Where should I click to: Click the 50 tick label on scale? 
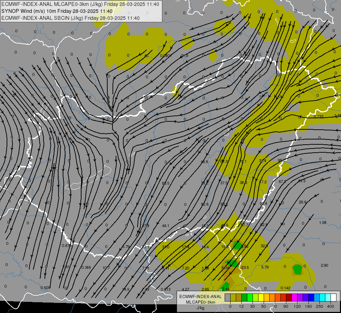(x=264, y=306)
